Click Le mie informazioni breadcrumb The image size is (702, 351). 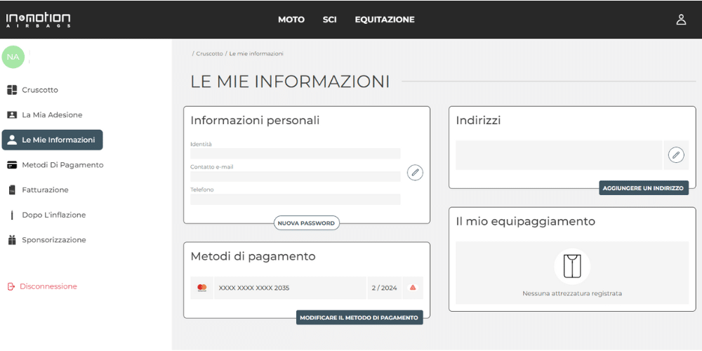(256, 54)
